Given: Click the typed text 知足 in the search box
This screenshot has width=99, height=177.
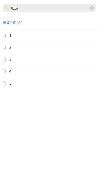Looking at the screenshot, I should click(x=14, y=8).
